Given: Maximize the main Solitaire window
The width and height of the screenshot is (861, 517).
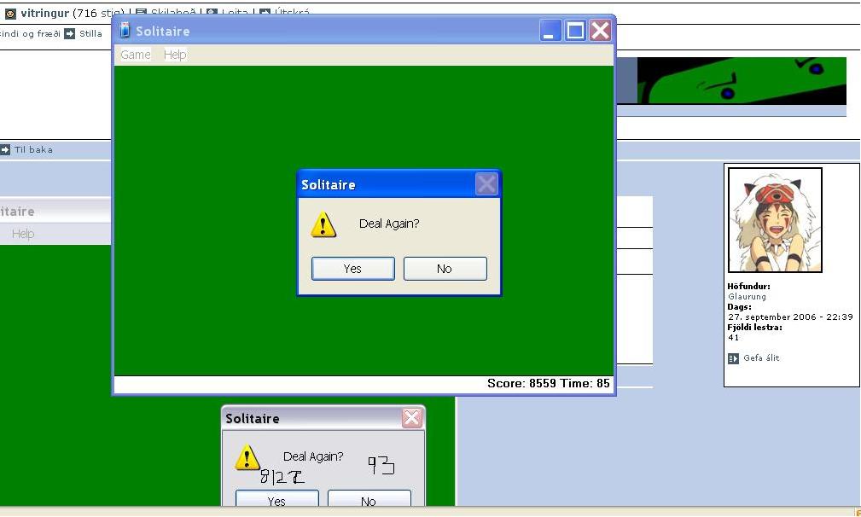Looking at the screenshot, I should click(x=575, y=31).
